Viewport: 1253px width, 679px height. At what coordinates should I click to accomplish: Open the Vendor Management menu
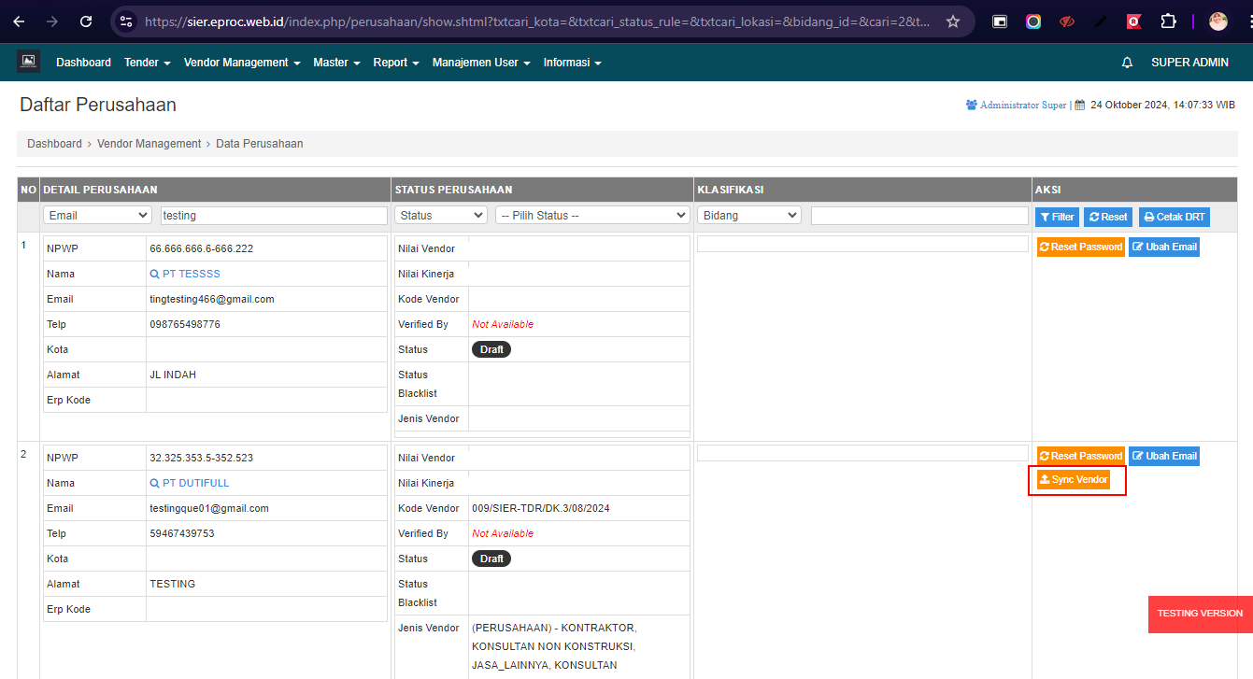(x=241, y=63)
